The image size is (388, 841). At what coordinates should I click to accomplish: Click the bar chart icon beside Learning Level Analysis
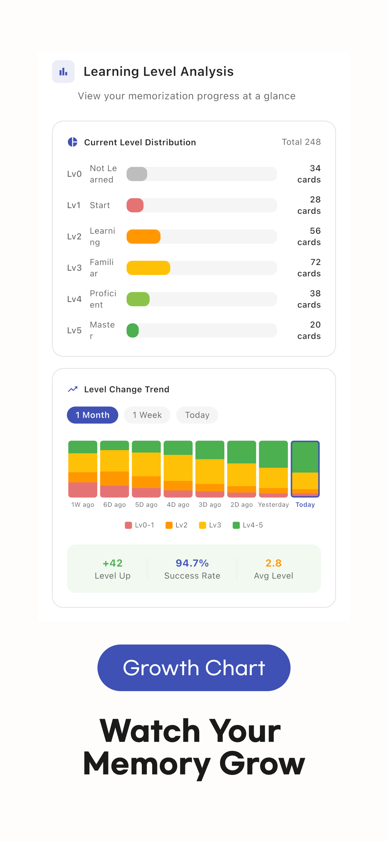click(x=63, y=72)
